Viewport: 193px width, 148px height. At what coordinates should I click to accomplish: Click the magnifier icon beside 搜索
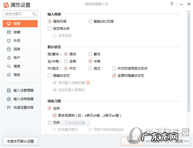click(9, 66)
